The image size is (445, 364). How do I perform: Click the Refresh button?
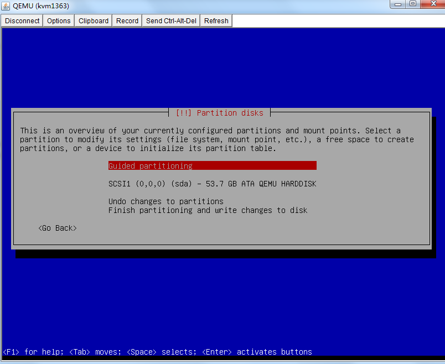[x=216, y=20]
